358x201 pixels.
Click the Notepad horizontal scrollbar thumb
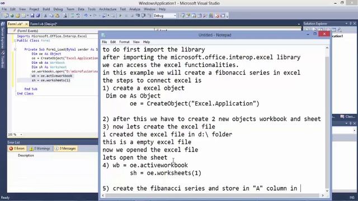click(211, 195)
